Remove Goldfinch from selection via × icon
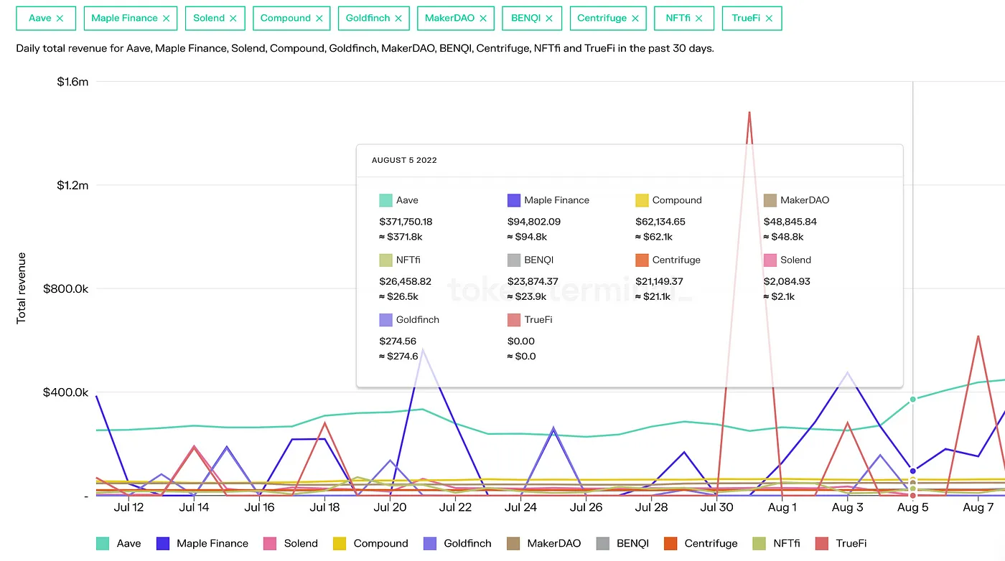Image resolution: width=1005 pixels, height=561 pixels. [398, 19]
